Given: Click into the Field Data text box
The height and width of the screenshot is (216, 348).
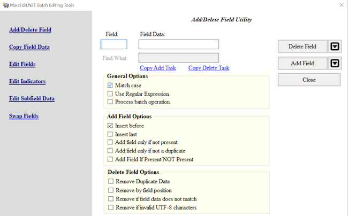Looking at the screenshot, I should 179,44.
